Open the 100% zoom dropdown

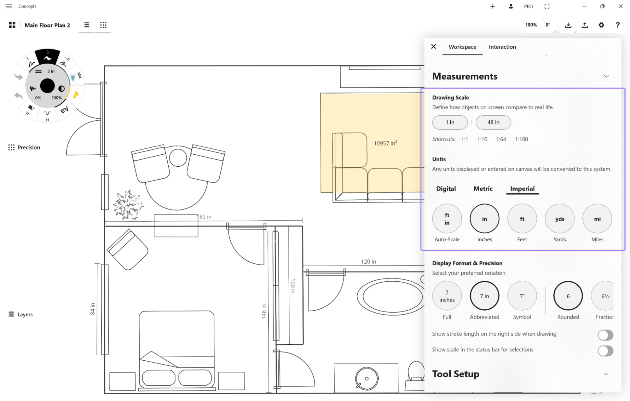click(x=531, y=25)
